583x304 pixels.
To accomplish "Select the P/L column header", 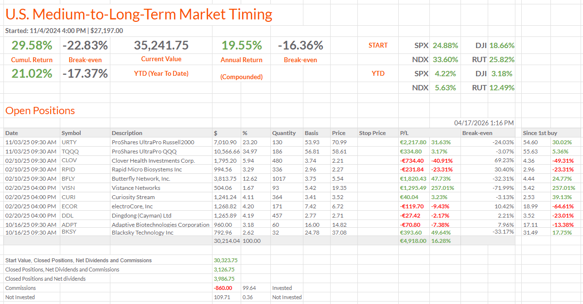I will pos(404,133).
